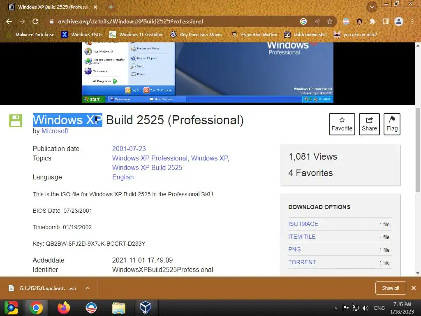
Task: Click the Favorite star button
Action: pos(342,124)
